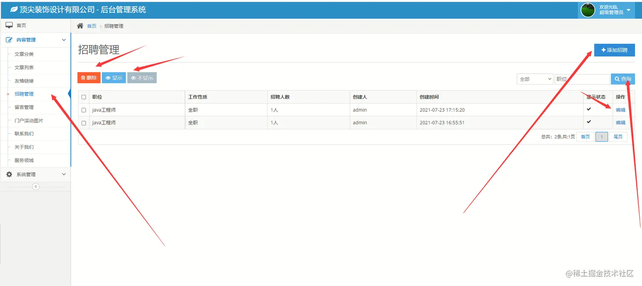Check the row created at 17:15:20
Viewport: 642px width, 286px height.
click(84, 110)
